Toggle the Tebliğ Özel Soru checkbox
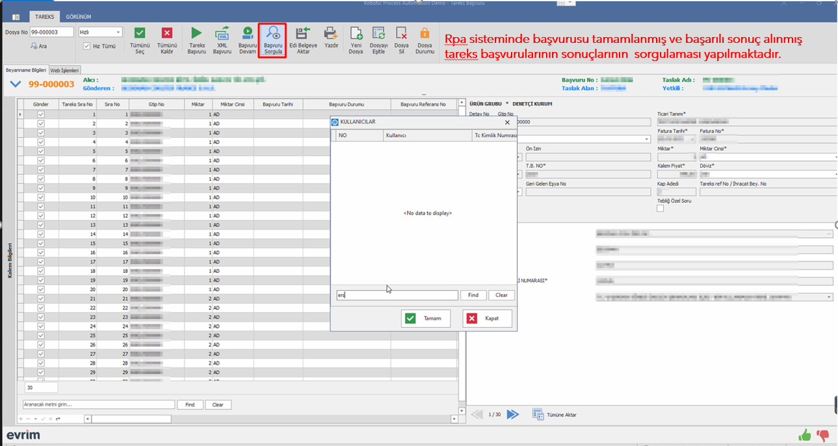 pos(661,209)
